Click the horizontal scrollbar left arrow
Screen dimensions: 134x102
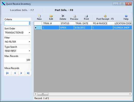pyautogui.click(x=35, y=94)
